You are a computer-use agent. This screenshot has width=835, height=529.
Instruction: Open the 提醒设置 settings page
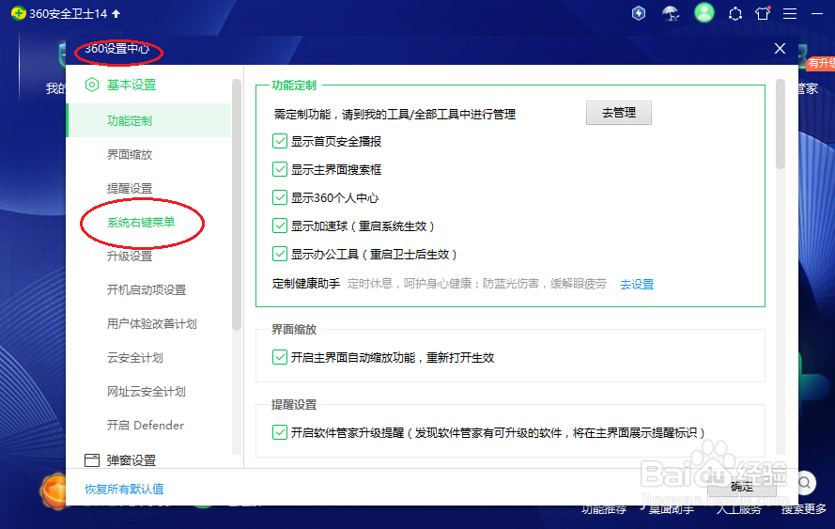click(130, 189)
